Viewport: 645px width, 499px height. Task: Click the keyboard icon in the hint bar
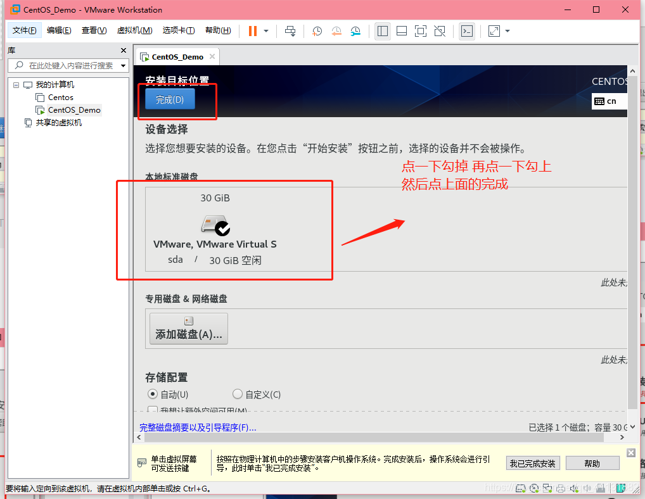point(141,463)
